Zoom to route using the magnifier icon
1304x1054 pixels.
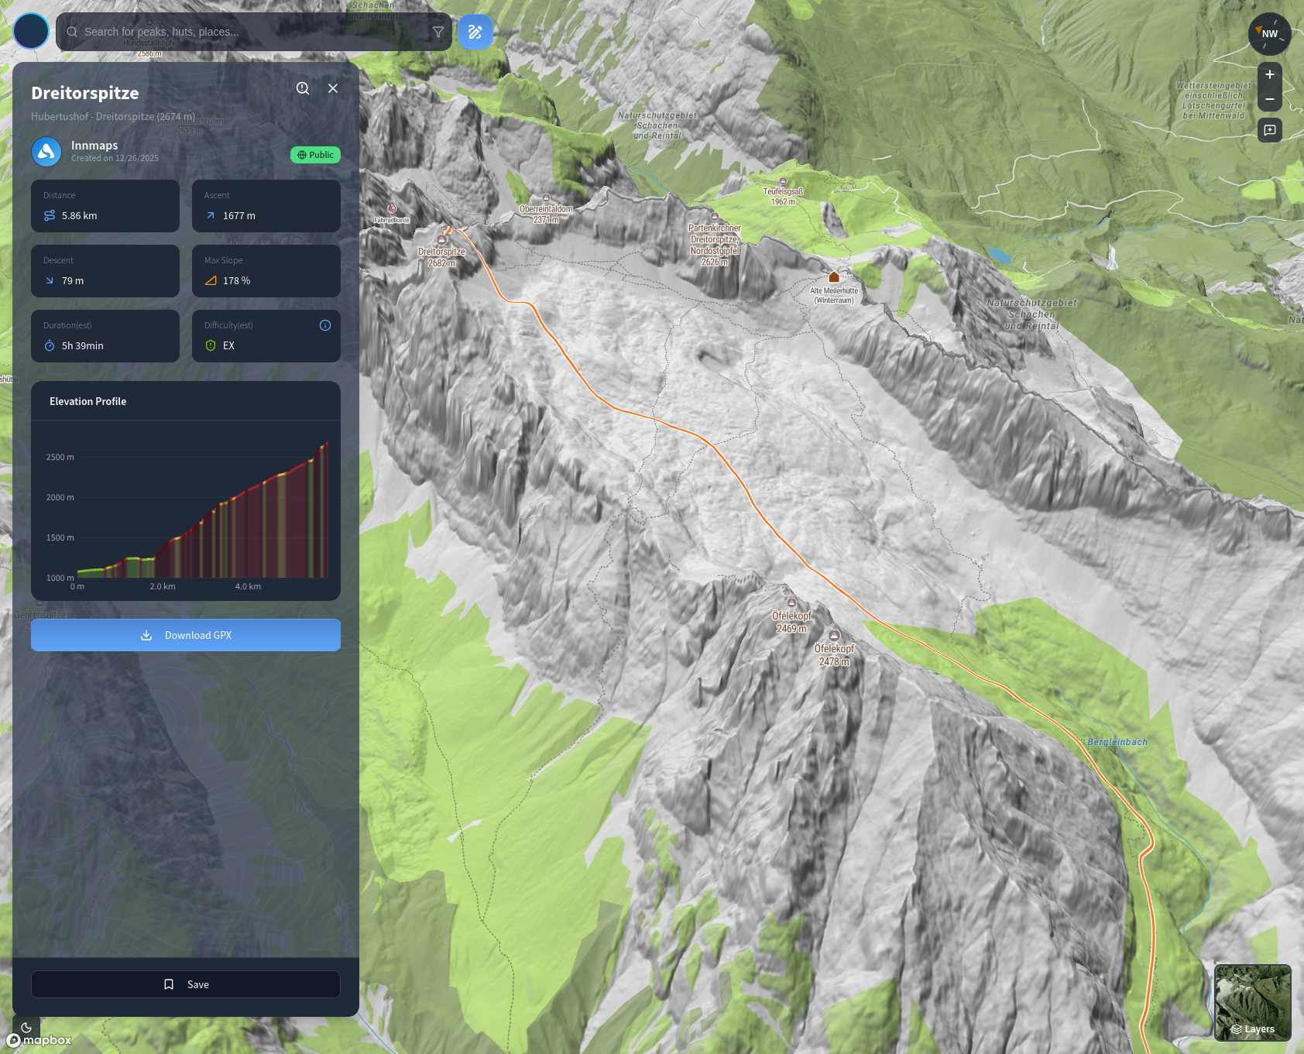(x=302, y=88)
